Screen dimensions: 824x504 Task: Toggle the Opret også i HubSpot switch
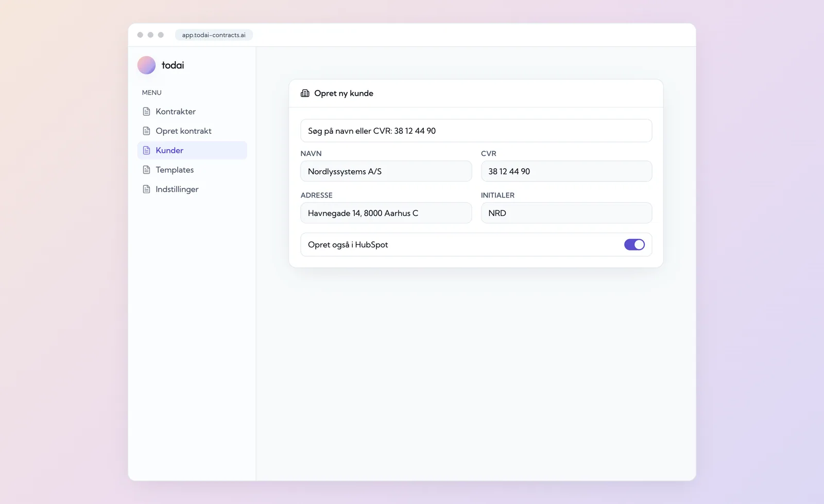click(x=634, y=245)
